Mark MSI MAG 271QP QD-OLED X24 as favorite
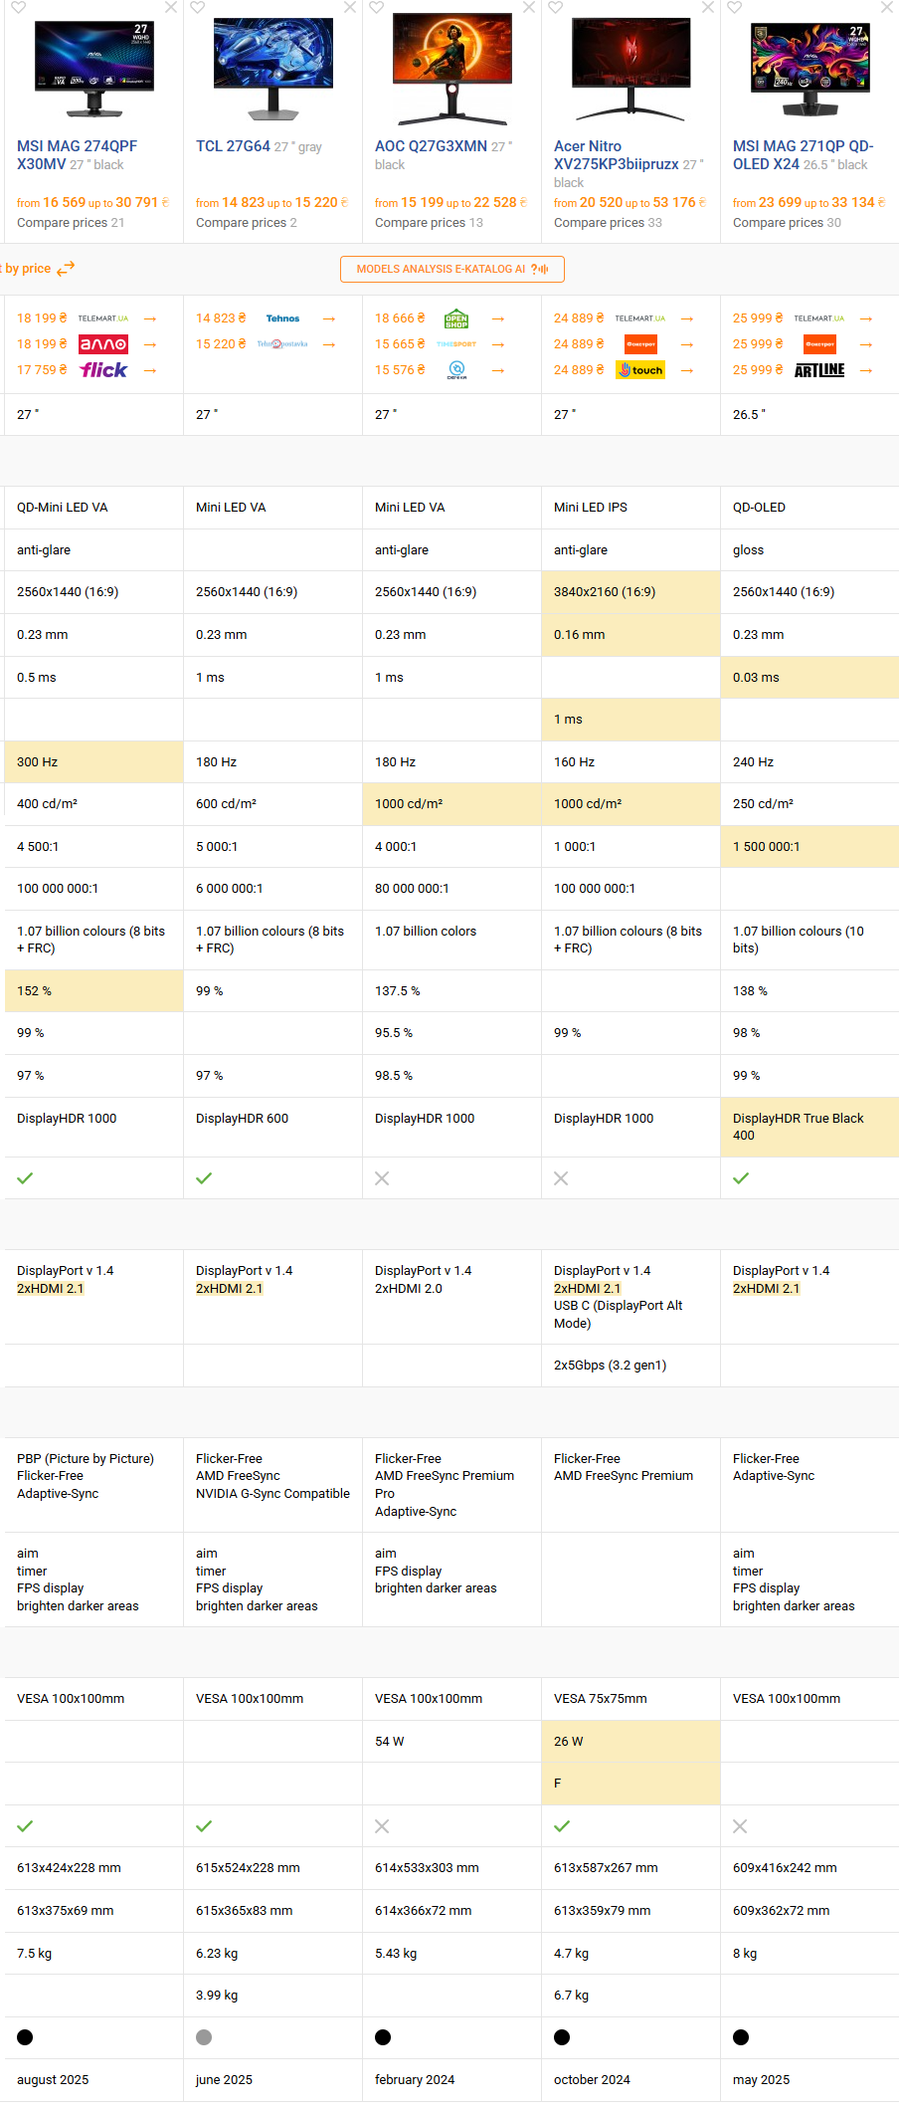 734,7
